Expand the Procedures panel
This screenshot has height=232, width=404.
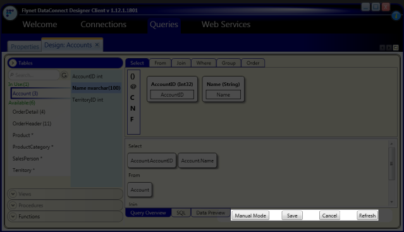click(13, 205)
